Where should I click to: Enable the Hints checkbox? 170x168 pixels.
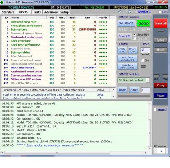(x=160, y=12)
